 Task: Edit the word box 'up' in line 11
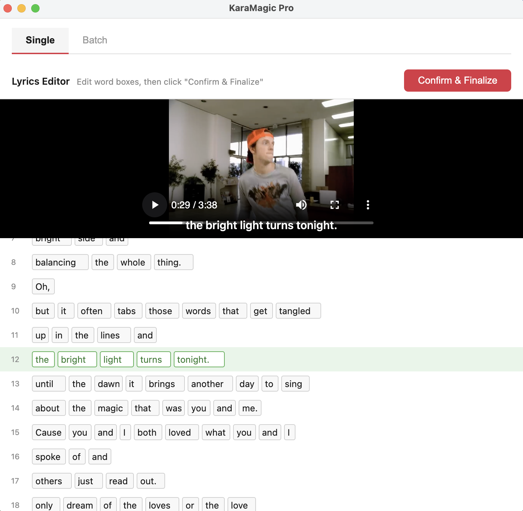click(x=41, y=335)
